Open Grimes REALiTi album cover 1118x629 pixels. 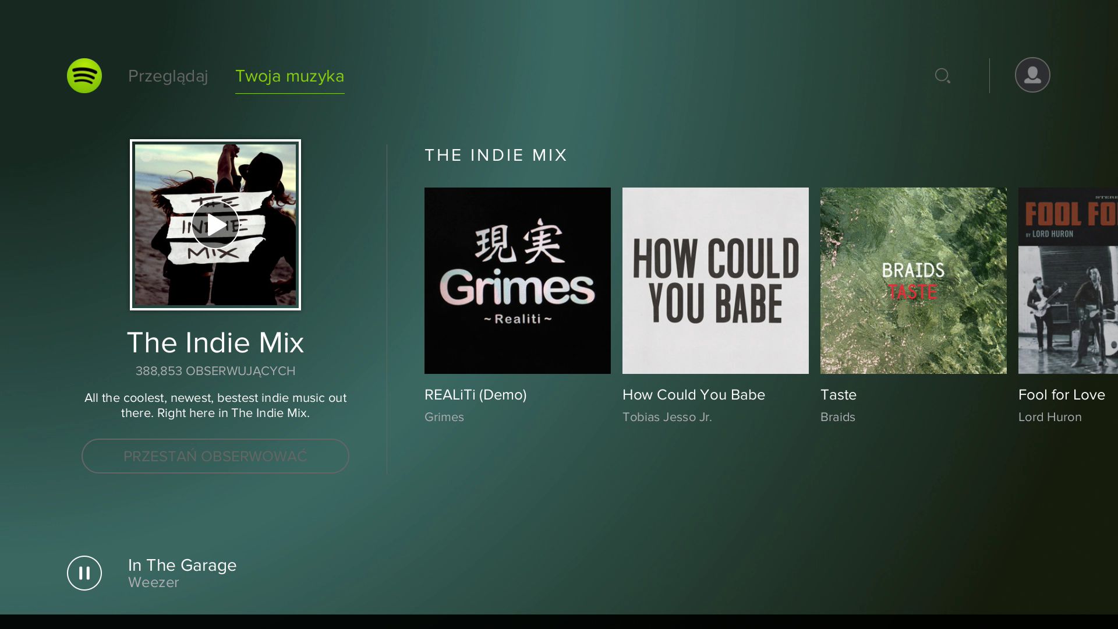point(517,280)
